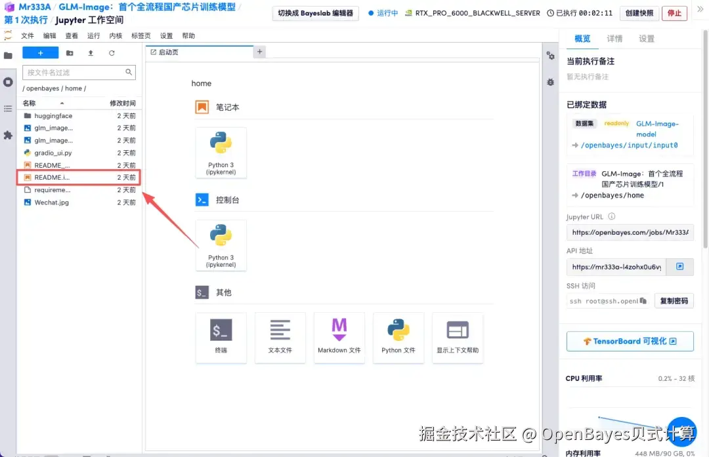Open the 内核 menu
Screen dimensions: 709x457
click(x=116, y=35)
